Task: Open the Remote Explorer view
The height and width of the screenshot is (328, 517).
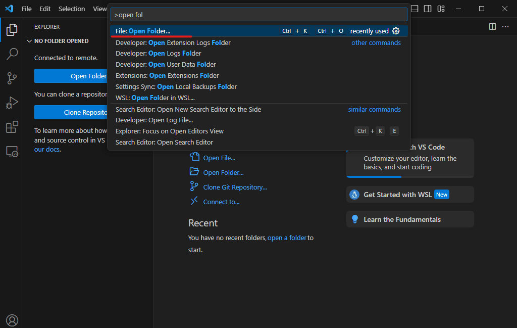Action: [12, 152]
